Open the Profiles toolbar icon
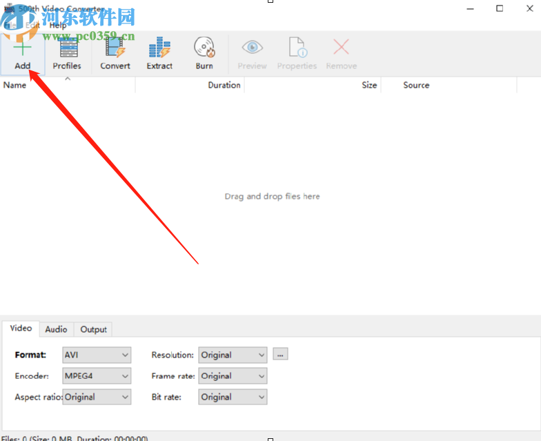 coord(67,54)
